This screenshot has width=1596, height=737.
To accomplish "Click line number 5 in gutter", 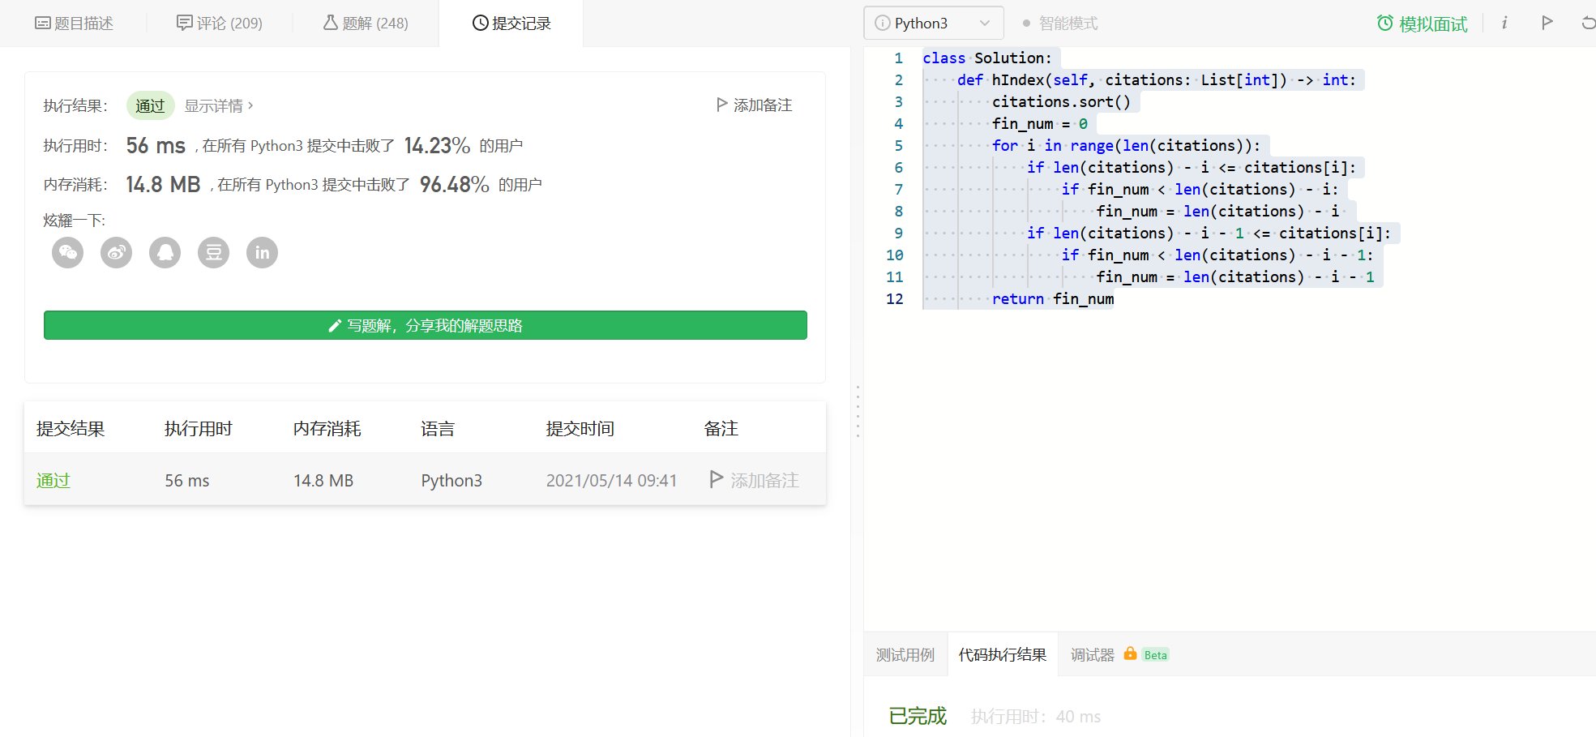I will 898,145.
